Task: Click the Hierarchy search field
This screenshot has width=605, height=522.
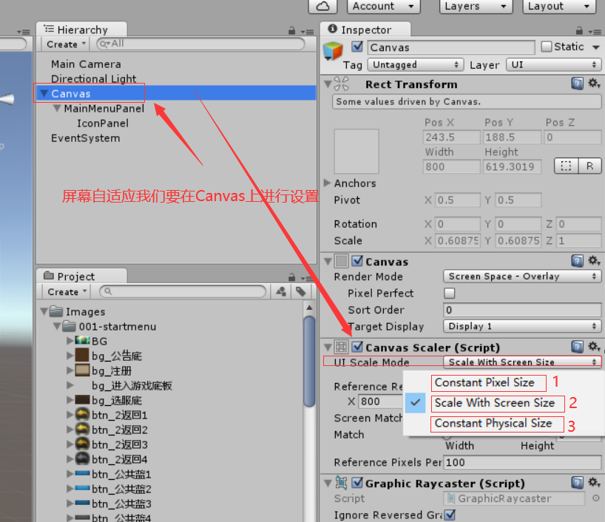Action: click(200, 44)
